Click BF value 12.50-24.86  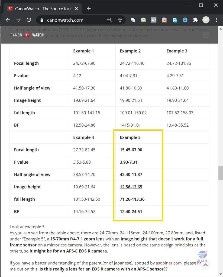84,125
